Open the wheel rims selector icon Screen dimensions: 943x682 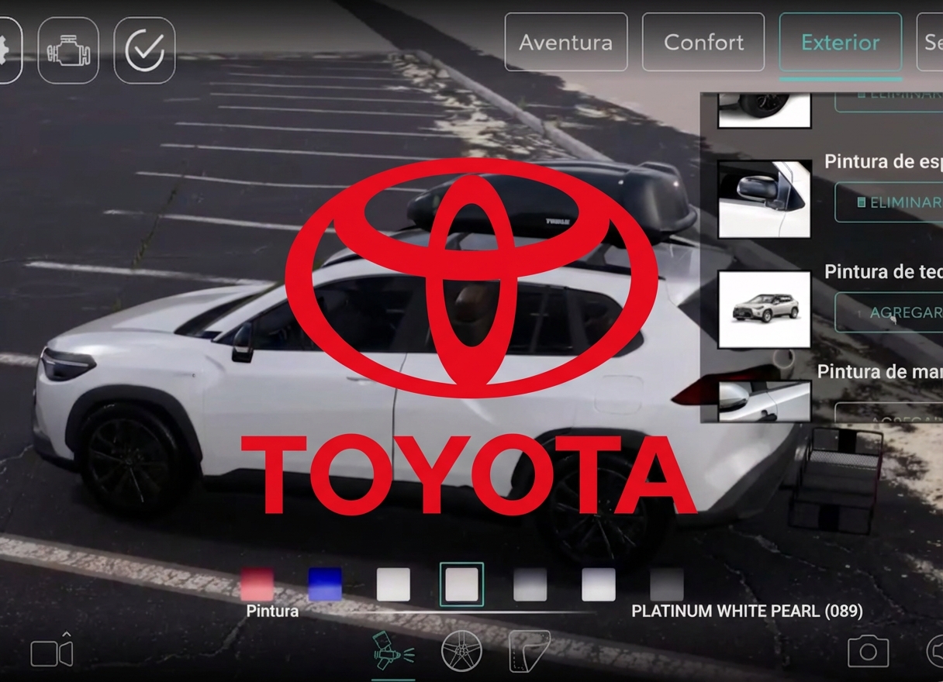(x=461, y=650)
